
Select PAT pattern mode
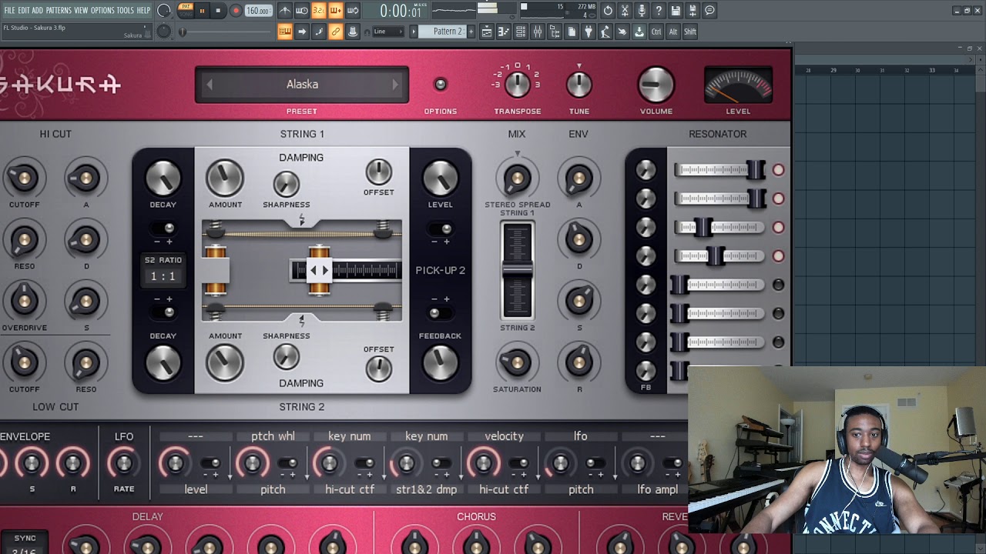pyautogui.click(x=186, y=6)
